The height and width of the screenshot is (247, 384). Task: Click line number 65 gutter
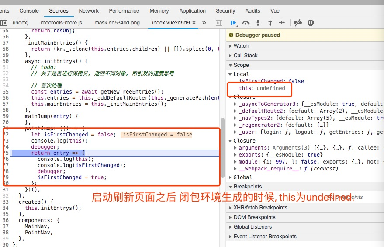coord(5,92)
